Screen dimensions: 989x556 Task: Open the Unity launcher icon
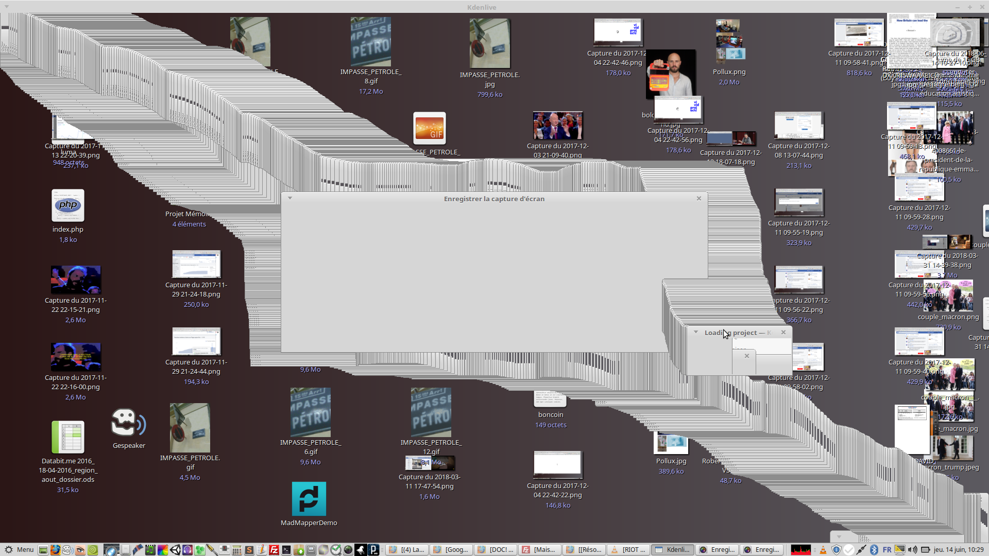click(175, 550)
